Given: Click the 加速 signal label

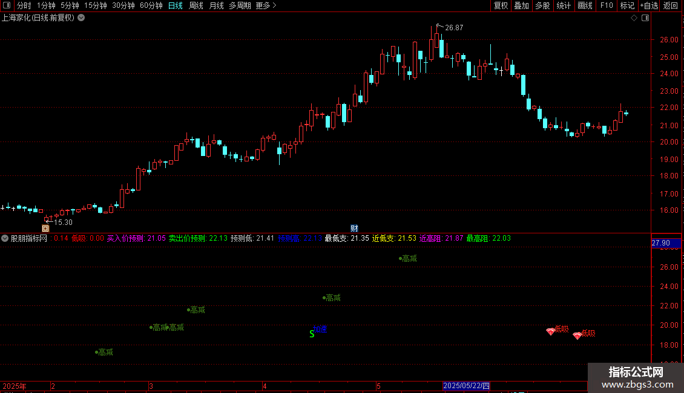Looking at the screenshot, I should click(x=320, y=329).
